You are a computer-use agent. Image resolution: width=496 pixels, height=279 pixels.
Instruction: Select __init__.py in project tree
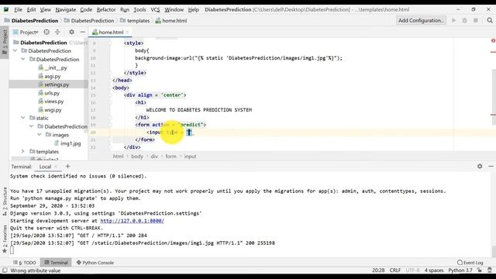tap(53, 67)
